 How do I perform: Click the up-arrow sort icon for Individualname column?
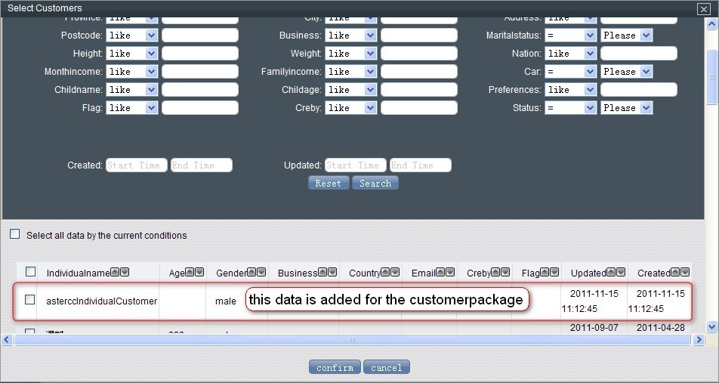115,273
